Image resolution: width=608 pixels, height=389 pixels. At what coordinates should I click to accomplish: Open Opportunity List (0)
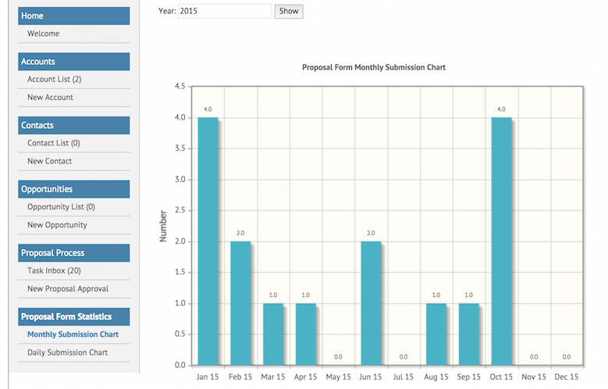[x=61, y=207]
